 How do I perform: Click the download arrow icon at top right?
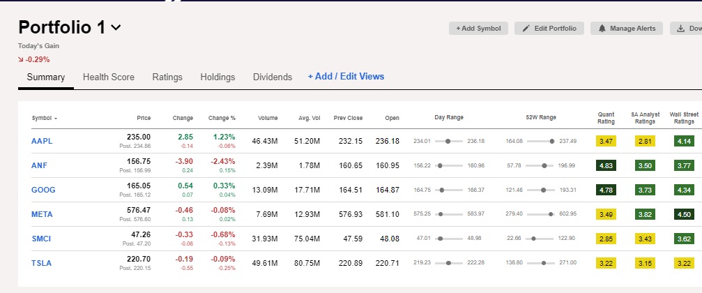[680, 28]
